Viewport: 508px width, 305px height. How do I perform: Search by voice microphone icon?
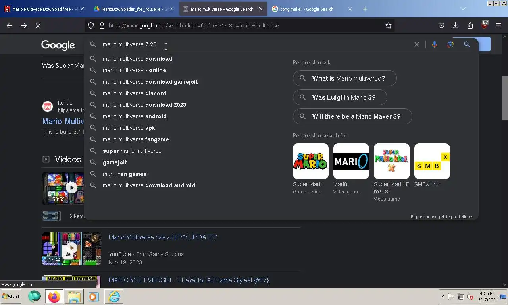tap(435, 44)
